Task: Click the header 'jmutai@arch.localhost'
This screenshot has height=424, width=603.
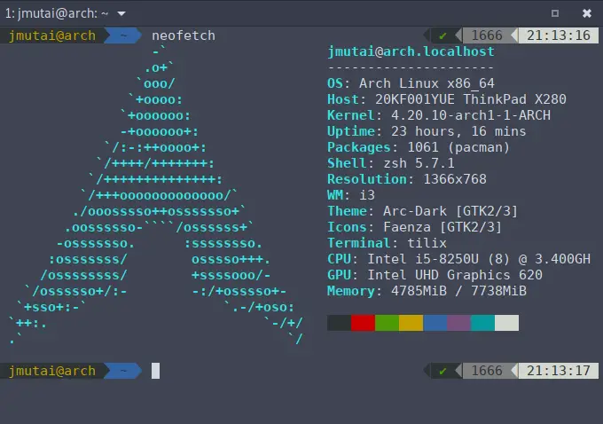Action: 411,51
